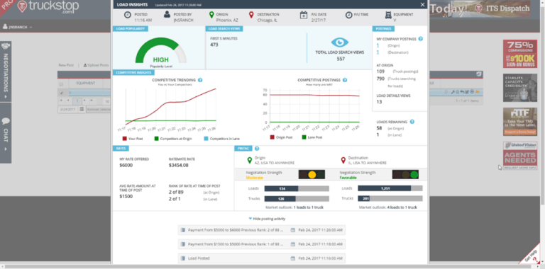Click the Total Load Search Views eye icon
The image size is (545, 269).
point(340,42)
